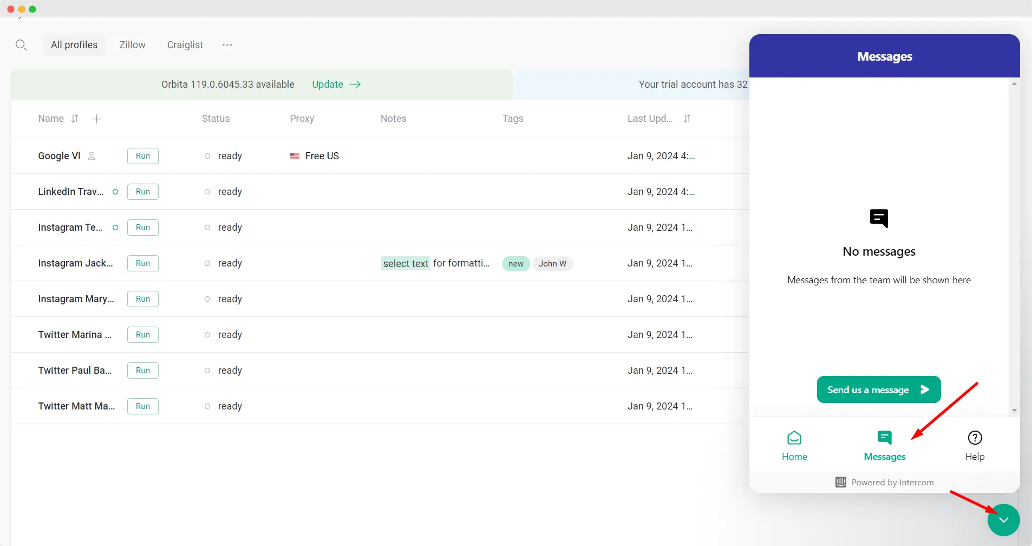Click the Name column sort arrows icon
1032x546 pixels.
(x=75, y=119)
